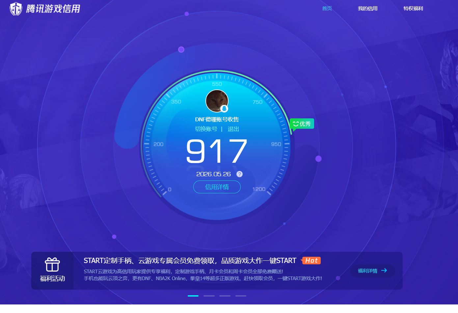Image resolution: width=458 pixels, height=313 pixels.
Task: Click the arrow icon in 福利详情 button
Action: [384, 271]
